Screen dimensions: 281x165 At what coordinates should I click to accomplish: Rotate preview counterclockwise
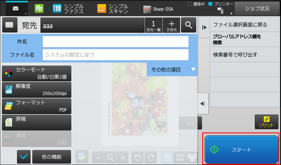[137, 157]
